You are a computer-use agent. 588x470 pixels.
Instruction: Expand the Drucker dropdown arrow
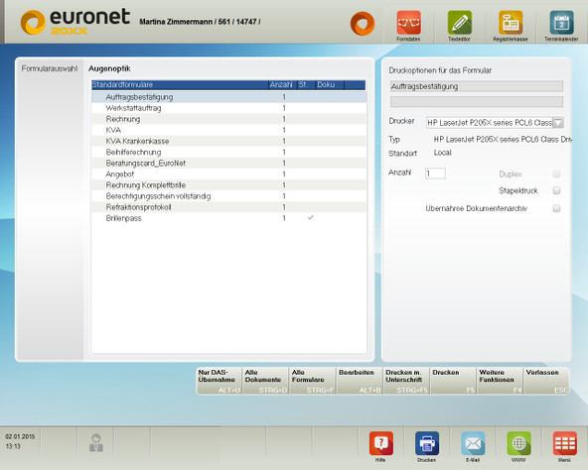pos(558,123)
